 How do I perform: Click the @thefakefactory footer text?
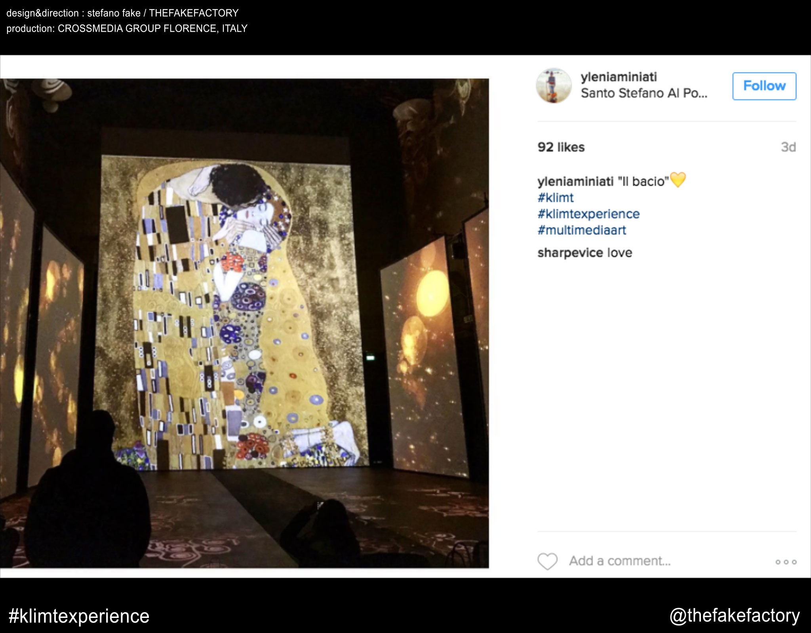coord(735,616)
